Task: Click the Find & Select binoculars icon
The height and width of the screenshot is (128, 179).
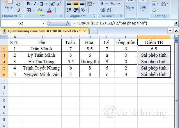Action: [164, 4]
